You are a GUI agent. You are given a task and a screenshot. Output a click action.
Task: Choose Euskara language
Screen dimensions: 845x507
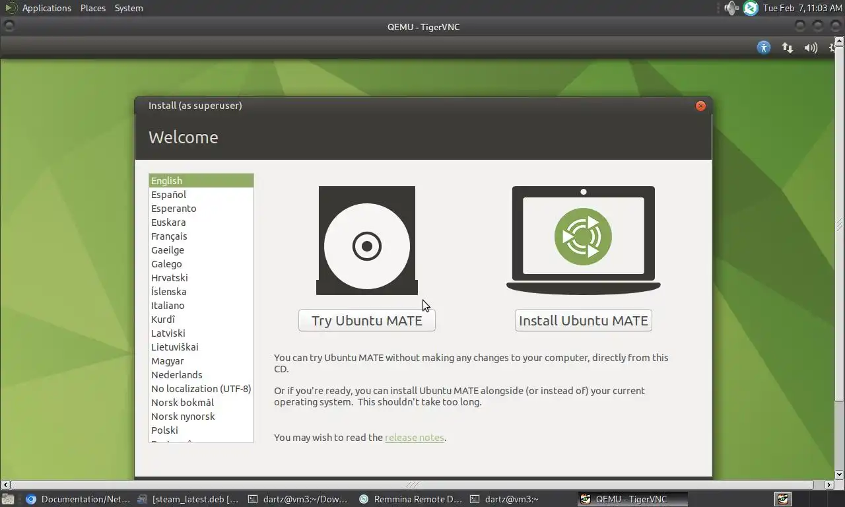(201, 222)
